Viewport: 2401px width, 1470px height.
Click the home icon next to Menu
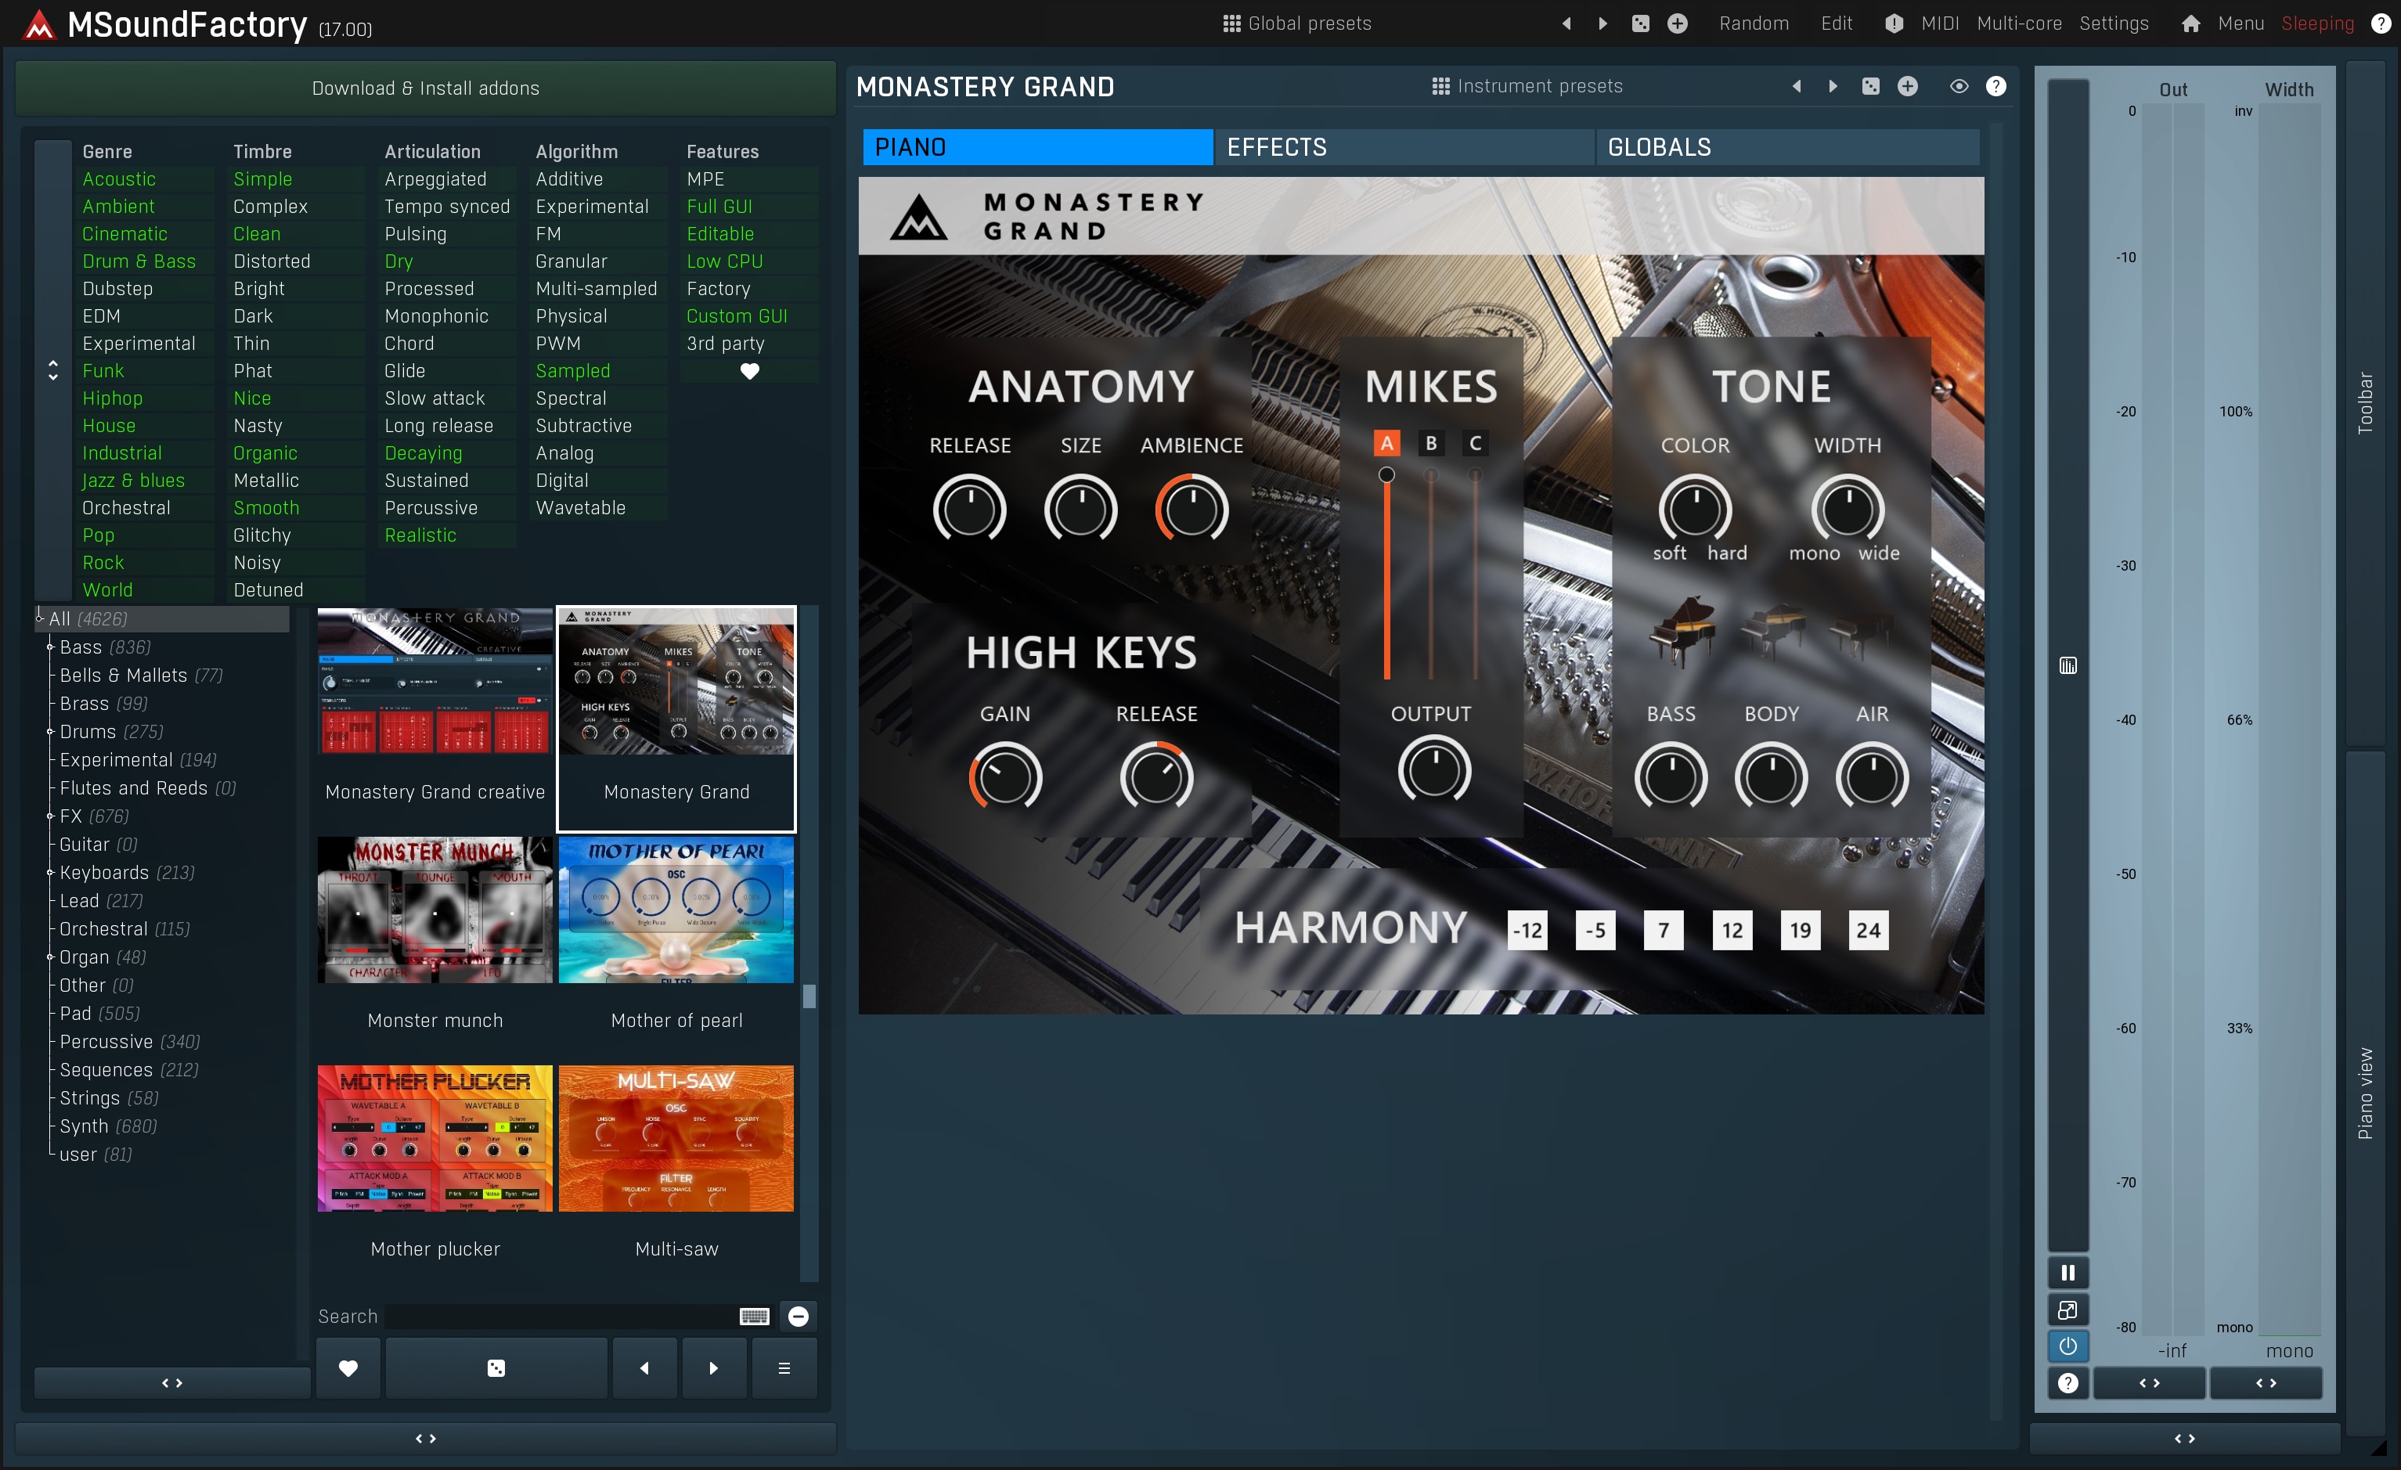[x=2190, y=23]
